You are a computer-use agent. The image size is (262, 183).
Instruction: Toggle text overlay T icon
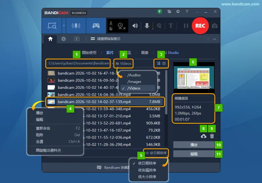(x=171, y=26)
